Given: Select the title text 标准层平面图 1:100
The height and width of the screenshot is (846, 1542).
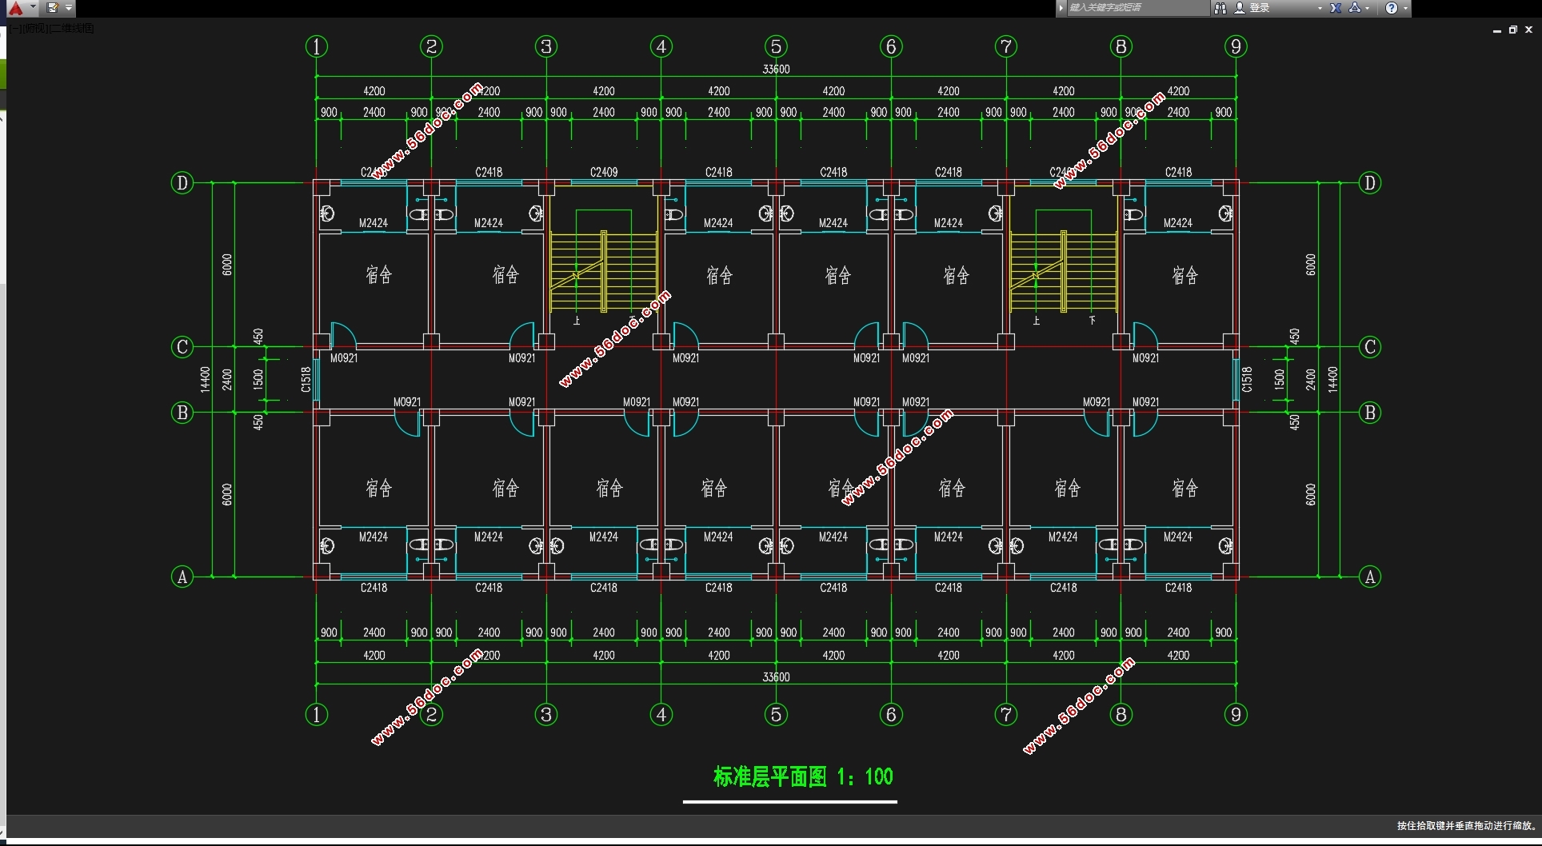Looking at the screenshot, I should pyautogui.click(x=803, y=776).
